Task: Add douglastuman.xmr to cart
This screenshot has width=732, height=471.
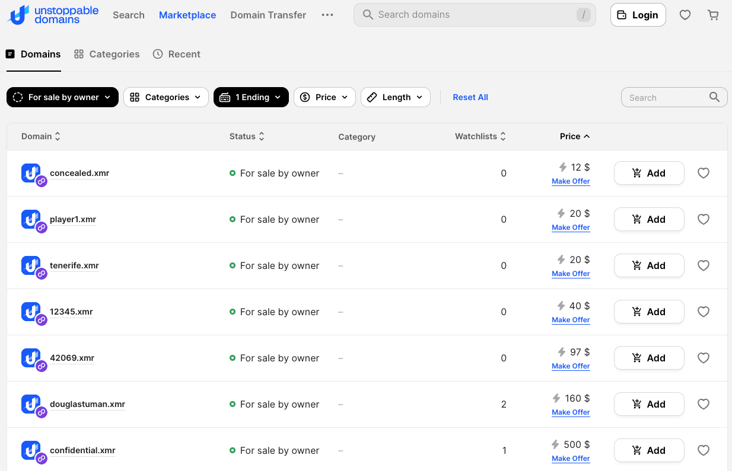Action: coord(649,404)
